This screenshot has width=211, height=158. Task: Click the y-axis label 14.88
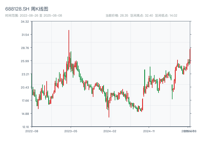(x=25, y=114)
